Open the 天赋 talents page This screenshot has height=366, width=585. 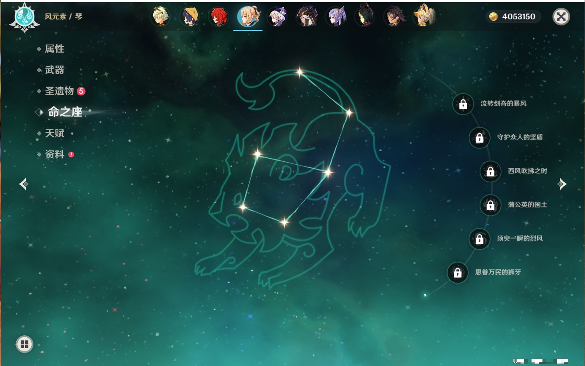click(x=54, y=133)
